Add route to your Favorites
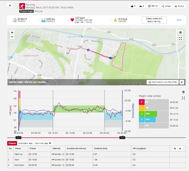 tap(162, 82)
